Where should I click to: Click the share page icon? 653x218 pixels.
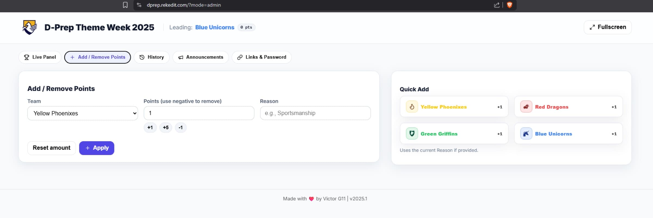click(497, 5)
